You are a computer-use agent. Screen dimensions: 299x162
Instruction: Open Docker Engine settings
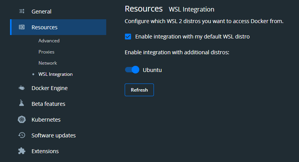(x=50, y=88)
